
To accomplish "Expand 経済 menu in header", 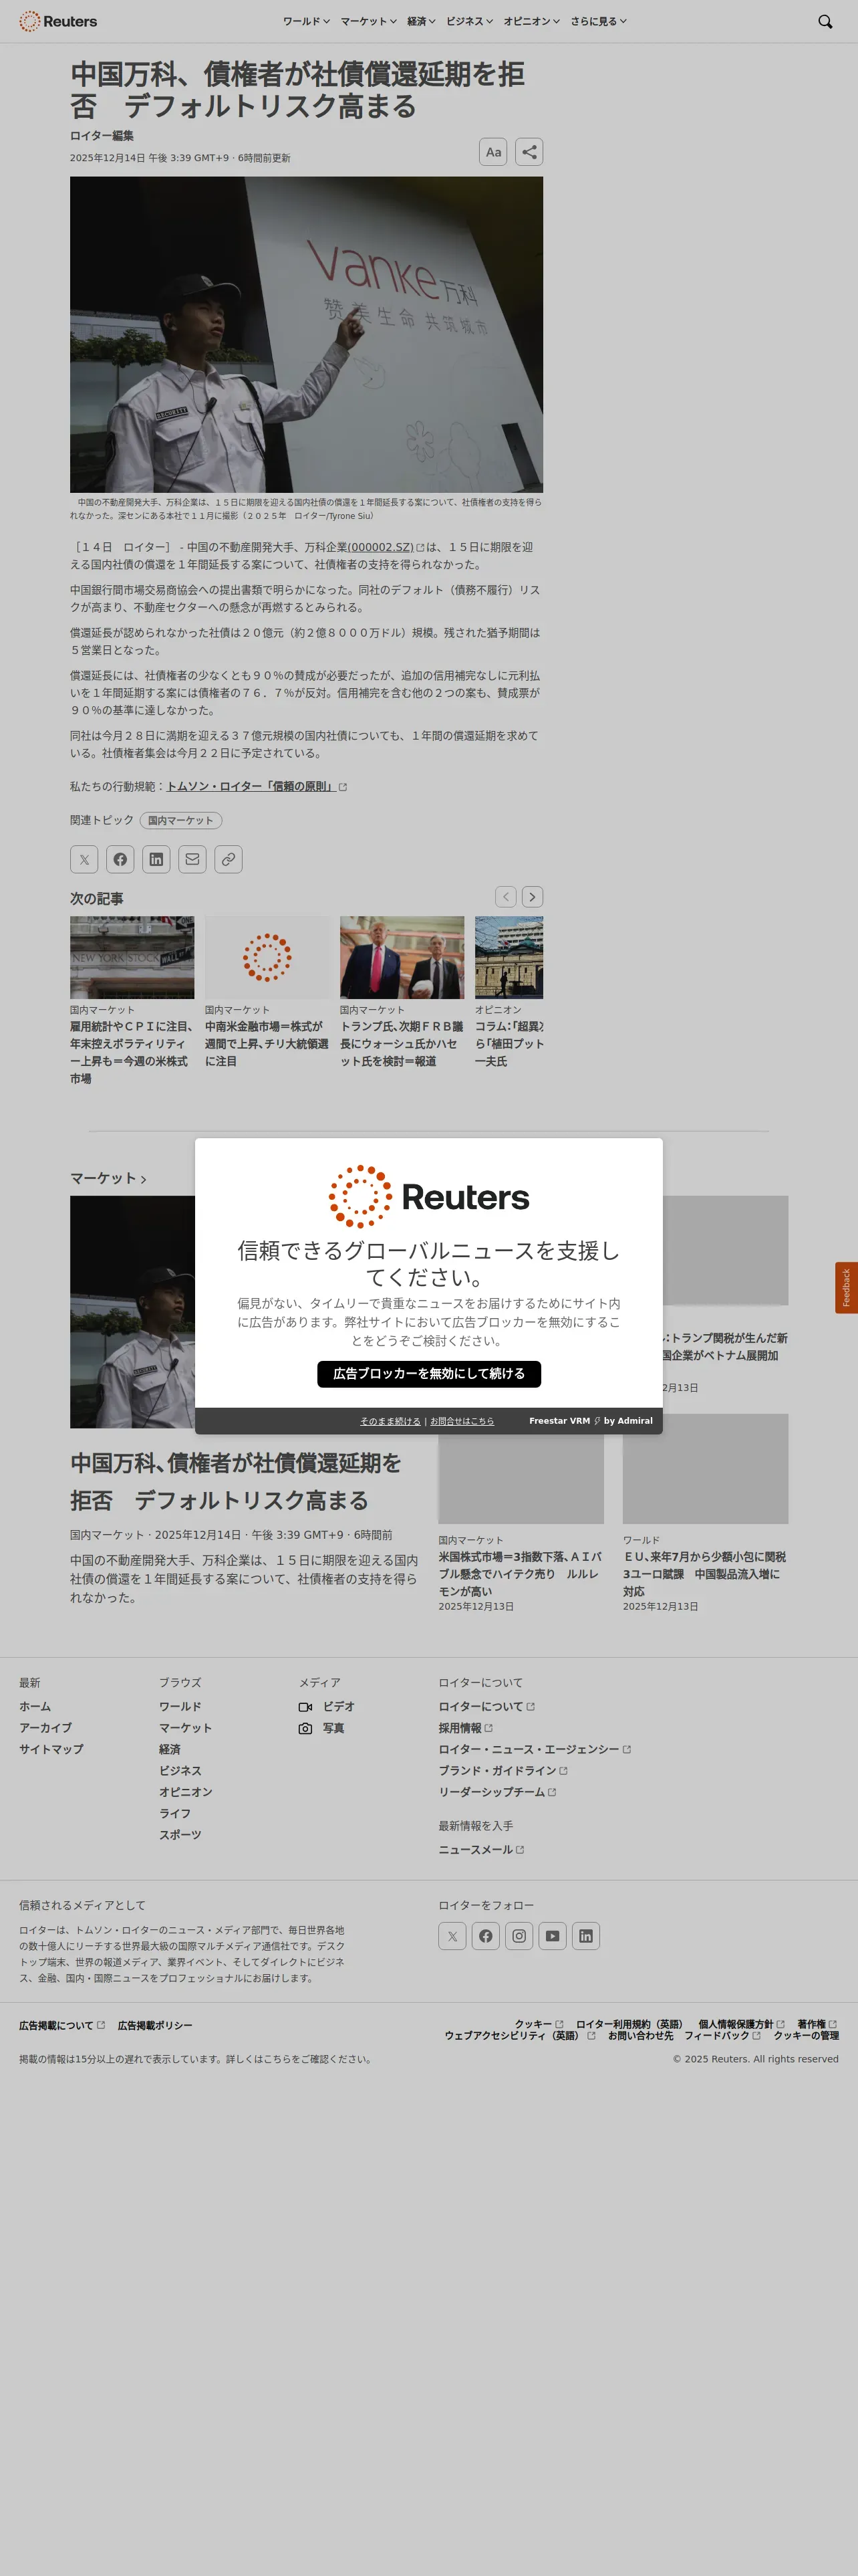I will [420, 21].
